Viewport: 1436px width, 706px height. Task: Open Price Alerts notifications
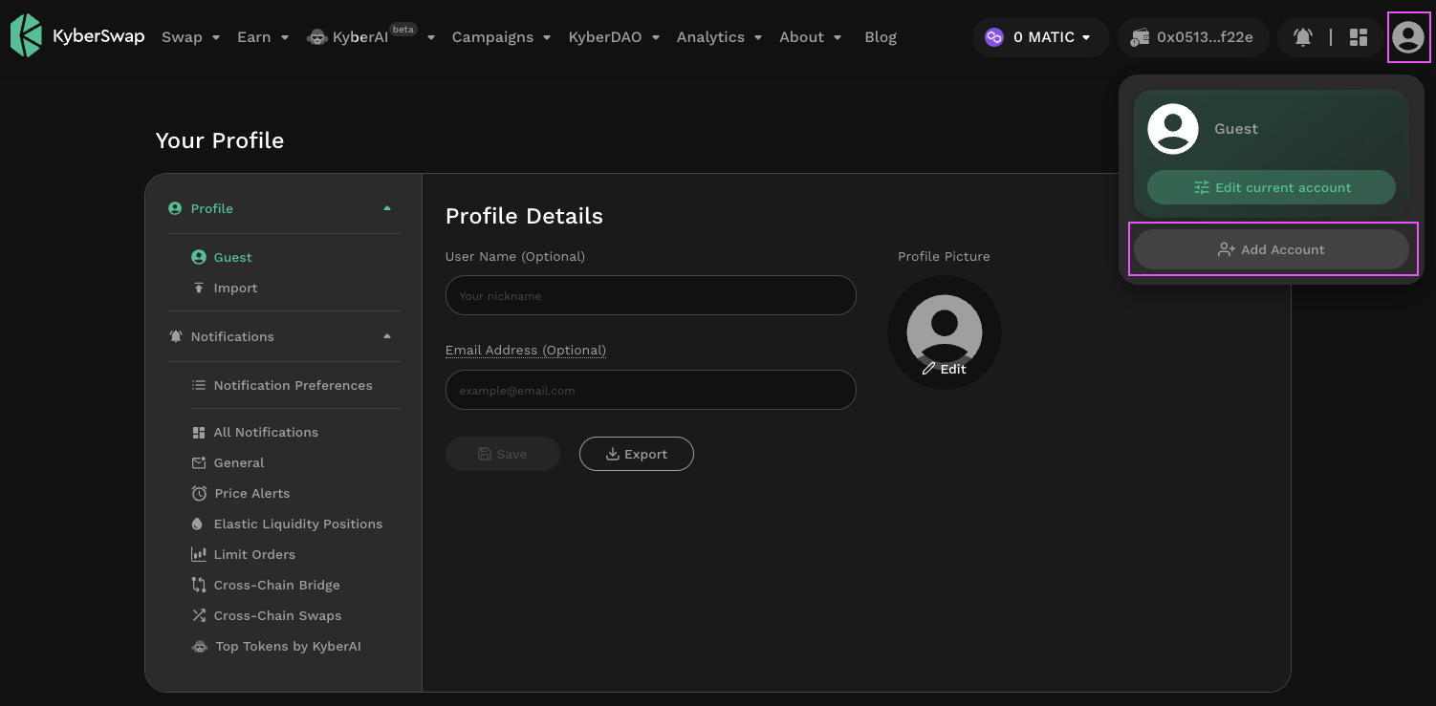point(251,493)
